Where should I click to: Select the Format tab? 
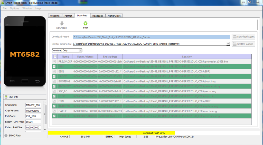pos(68,16)
